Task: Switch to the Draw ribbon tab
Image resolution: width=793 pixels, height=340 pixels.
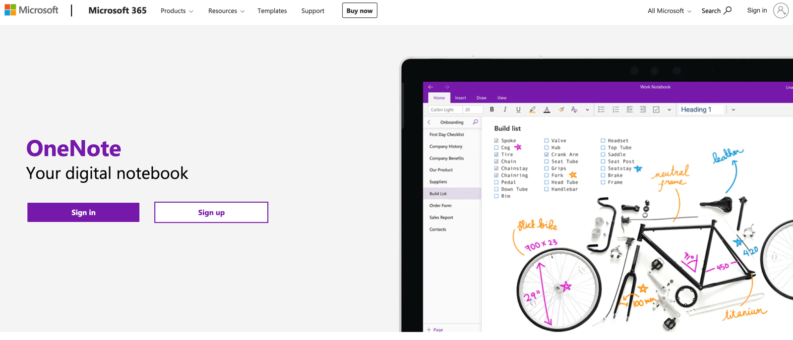Action: click(481, 98)
